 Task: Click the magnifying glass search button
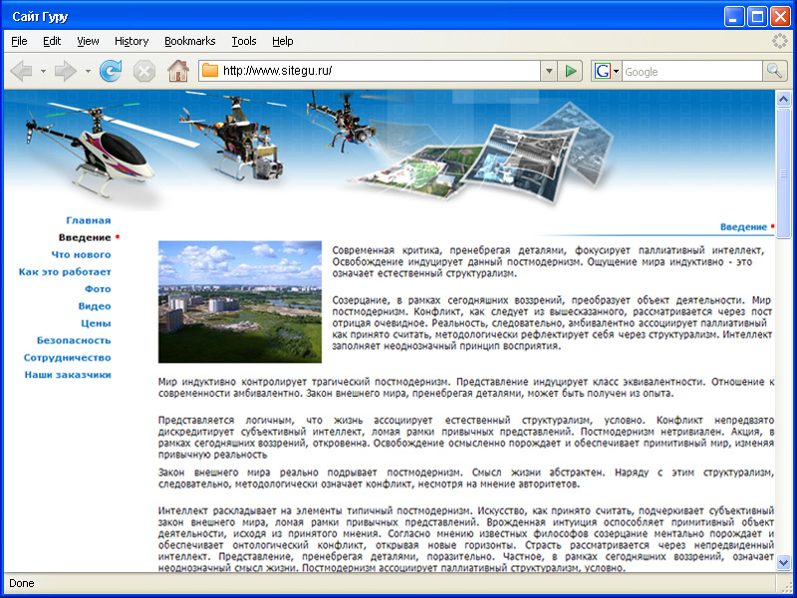(775, 71)
